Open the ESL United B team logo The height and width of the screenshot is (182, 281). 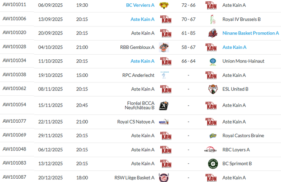click(213, 89)
